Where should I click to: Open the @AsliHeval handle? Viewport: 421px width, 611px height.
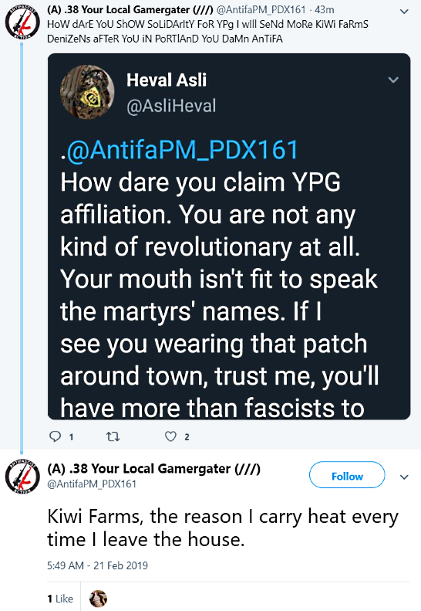click(x=171, y=106)
